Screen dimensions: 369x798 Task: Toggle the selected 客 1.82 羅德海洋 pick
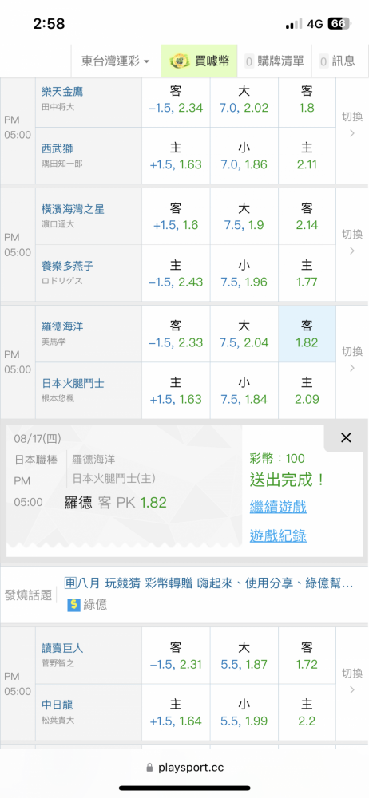tap(307, 334)
